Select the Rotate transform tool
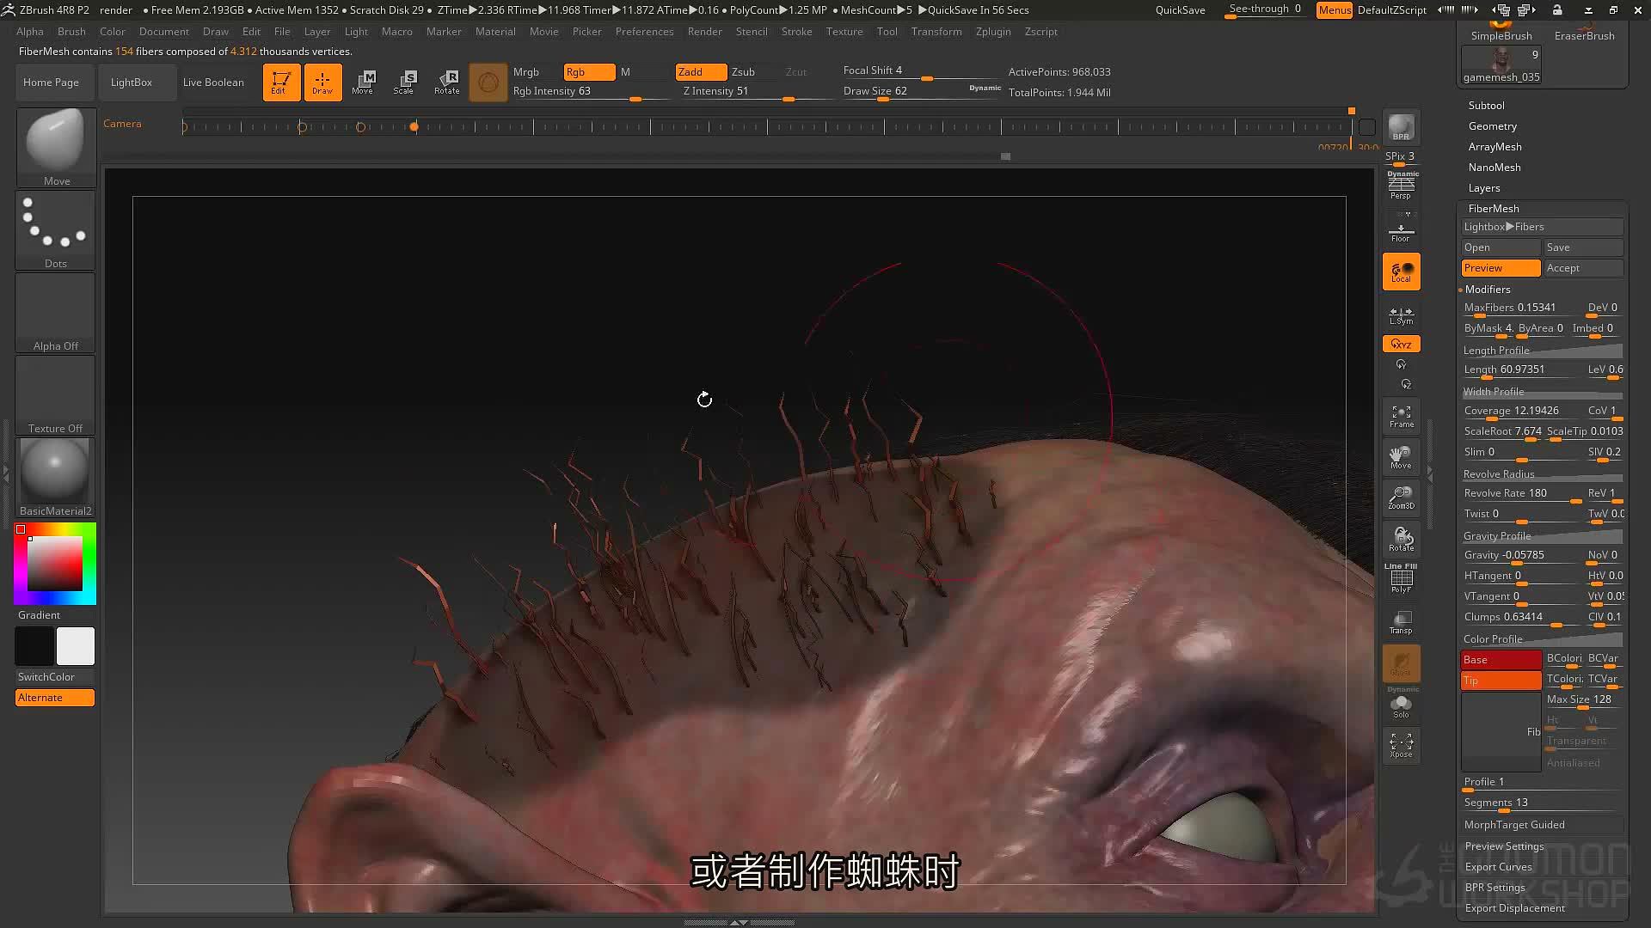The width and height of the screenshot is (1651, 928). (x=446, y=82)
